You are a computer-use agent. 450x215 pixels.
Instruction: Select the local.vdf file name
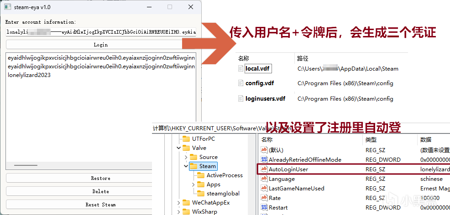[x=257, y=69]
